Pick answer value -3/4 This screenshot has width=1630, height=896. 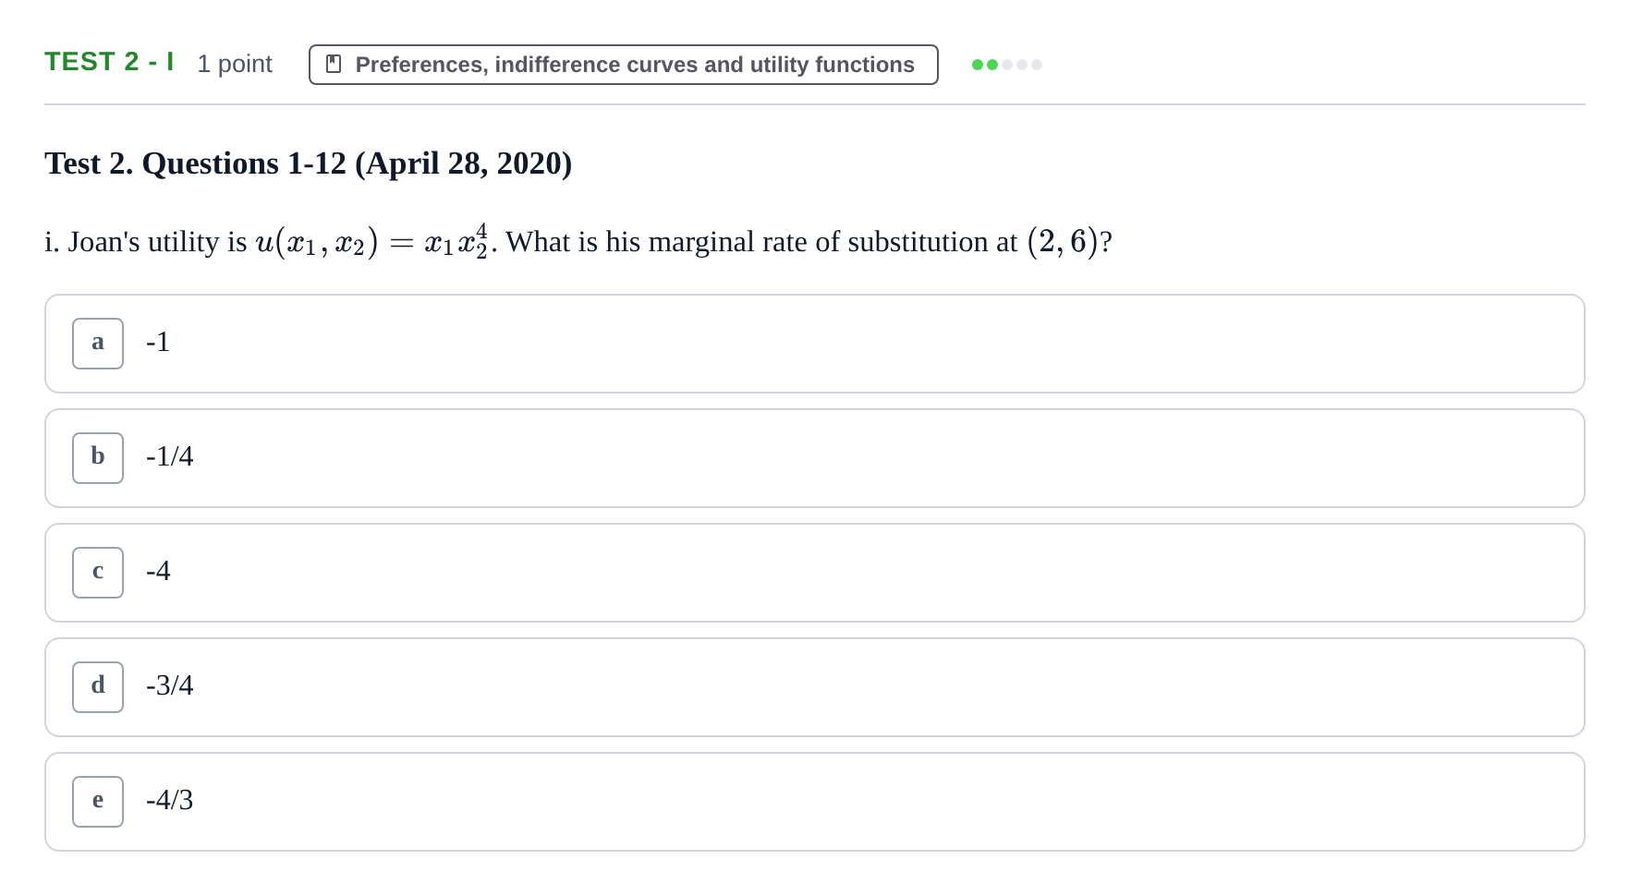(x=170, y=685)
